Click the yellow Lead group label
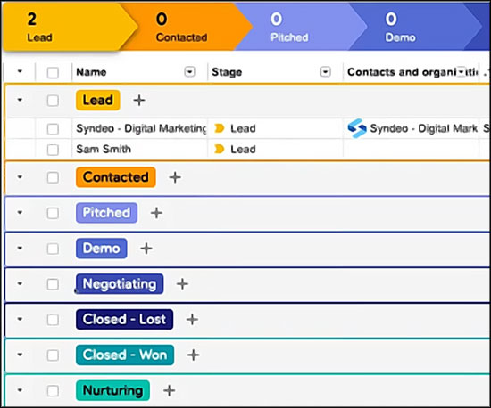Screen dimensions: 491x408 (x=98, y=101)
